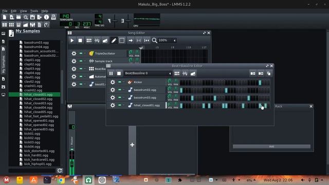Click Add steps icon in Beat+Bassline Editor

click(261, 73)
